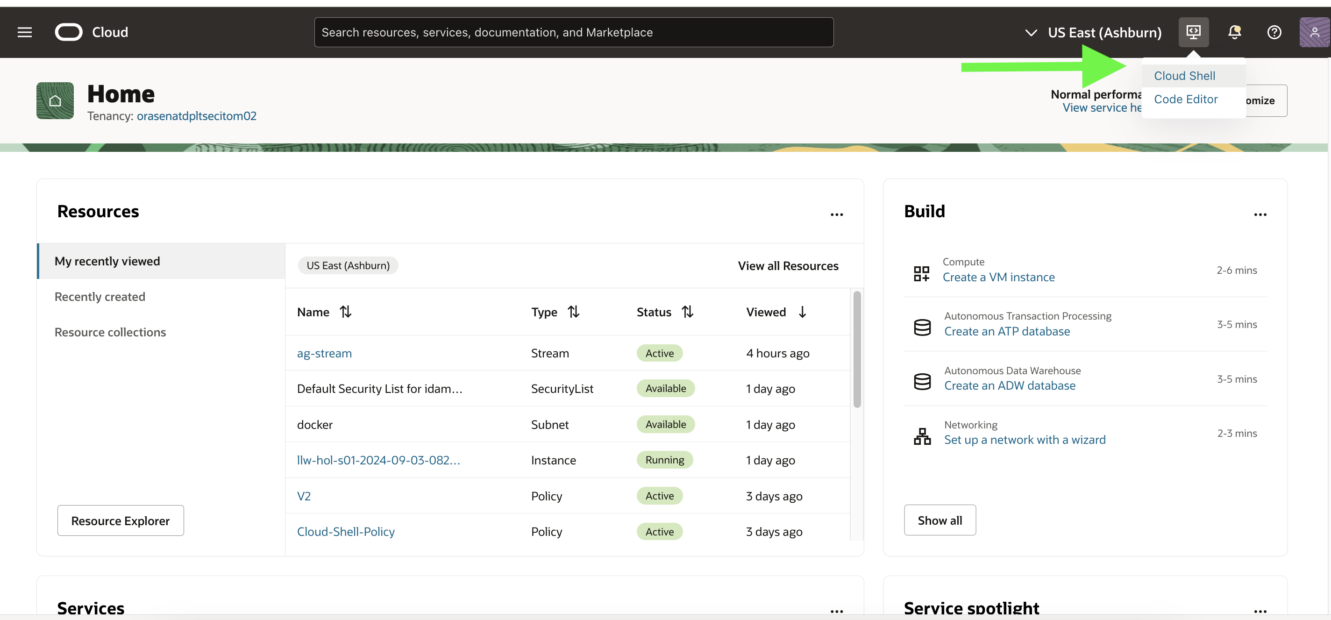Click the Resource Explorer button
The image size is (1331, 620).
[121, 520]
